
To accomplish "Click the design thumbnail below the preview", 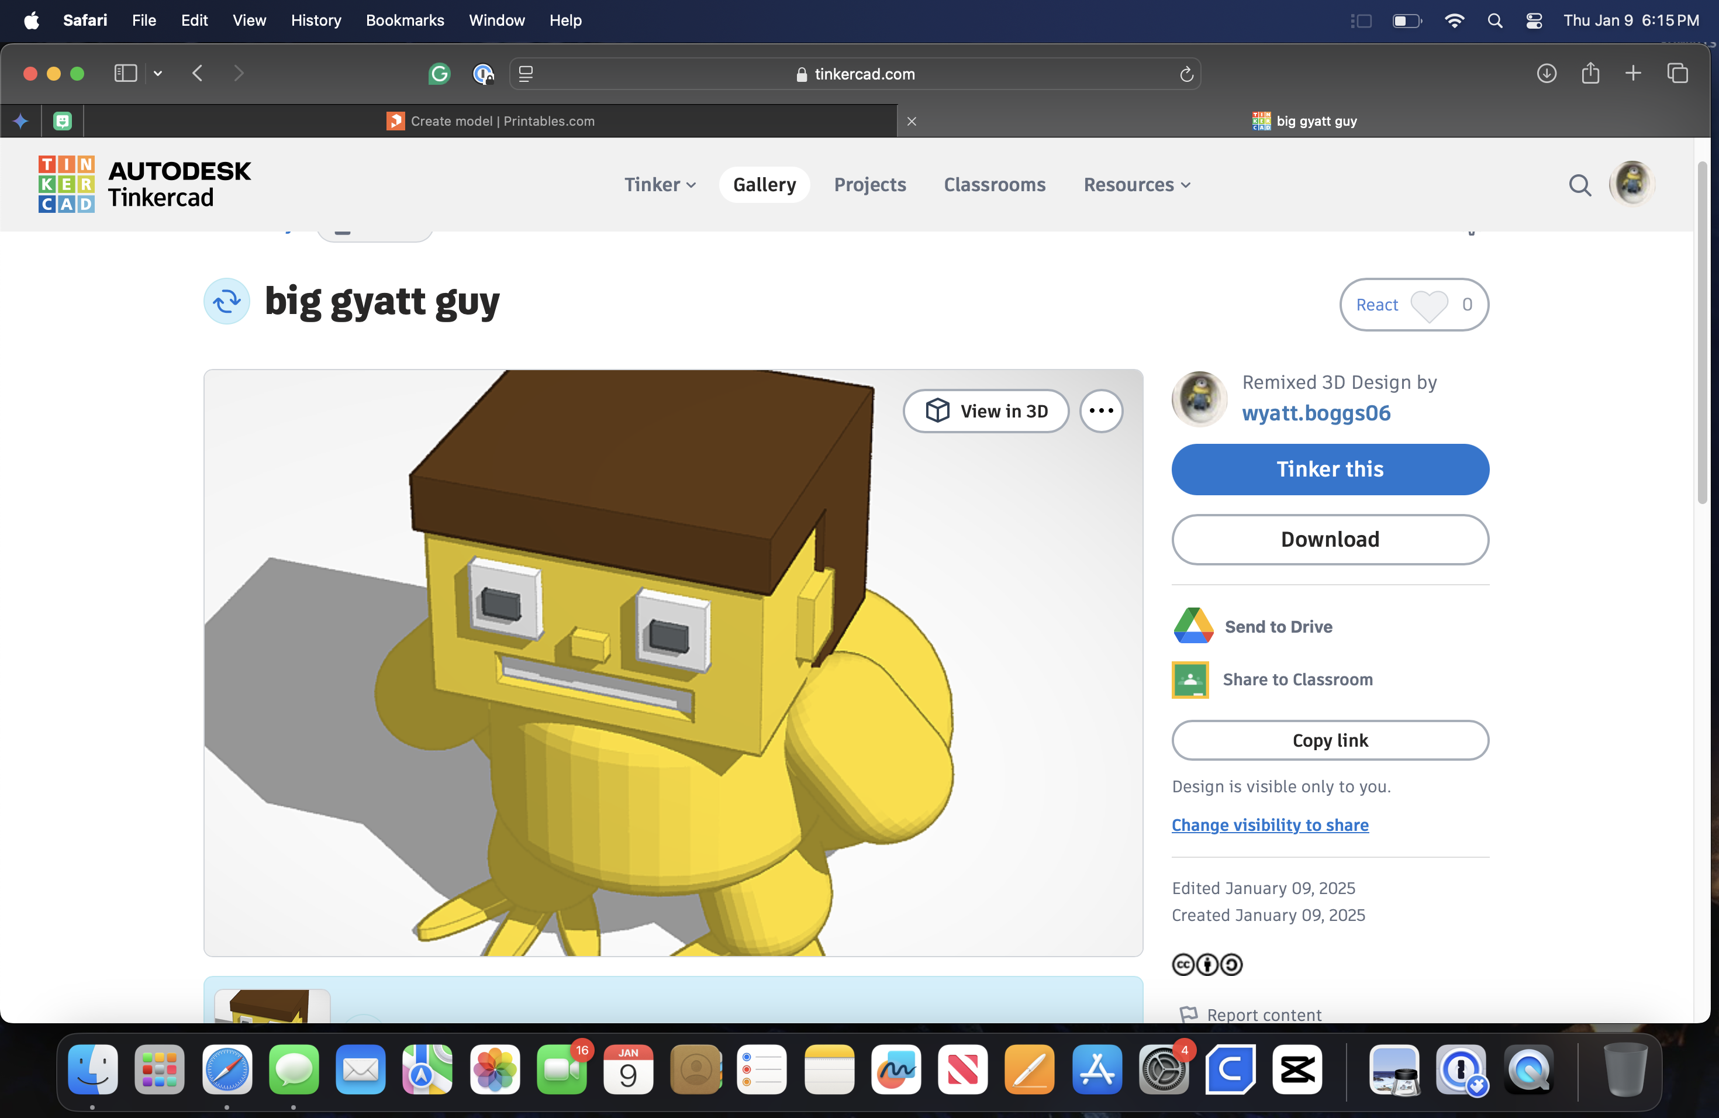I will pyautogui.click(x=272, y=1005).
